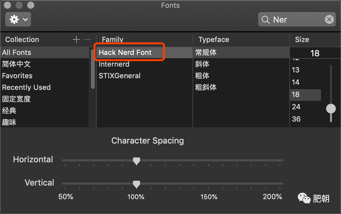Click the search magnifier icon
This screenshot has width=341, height=214.
click(265, 20)
